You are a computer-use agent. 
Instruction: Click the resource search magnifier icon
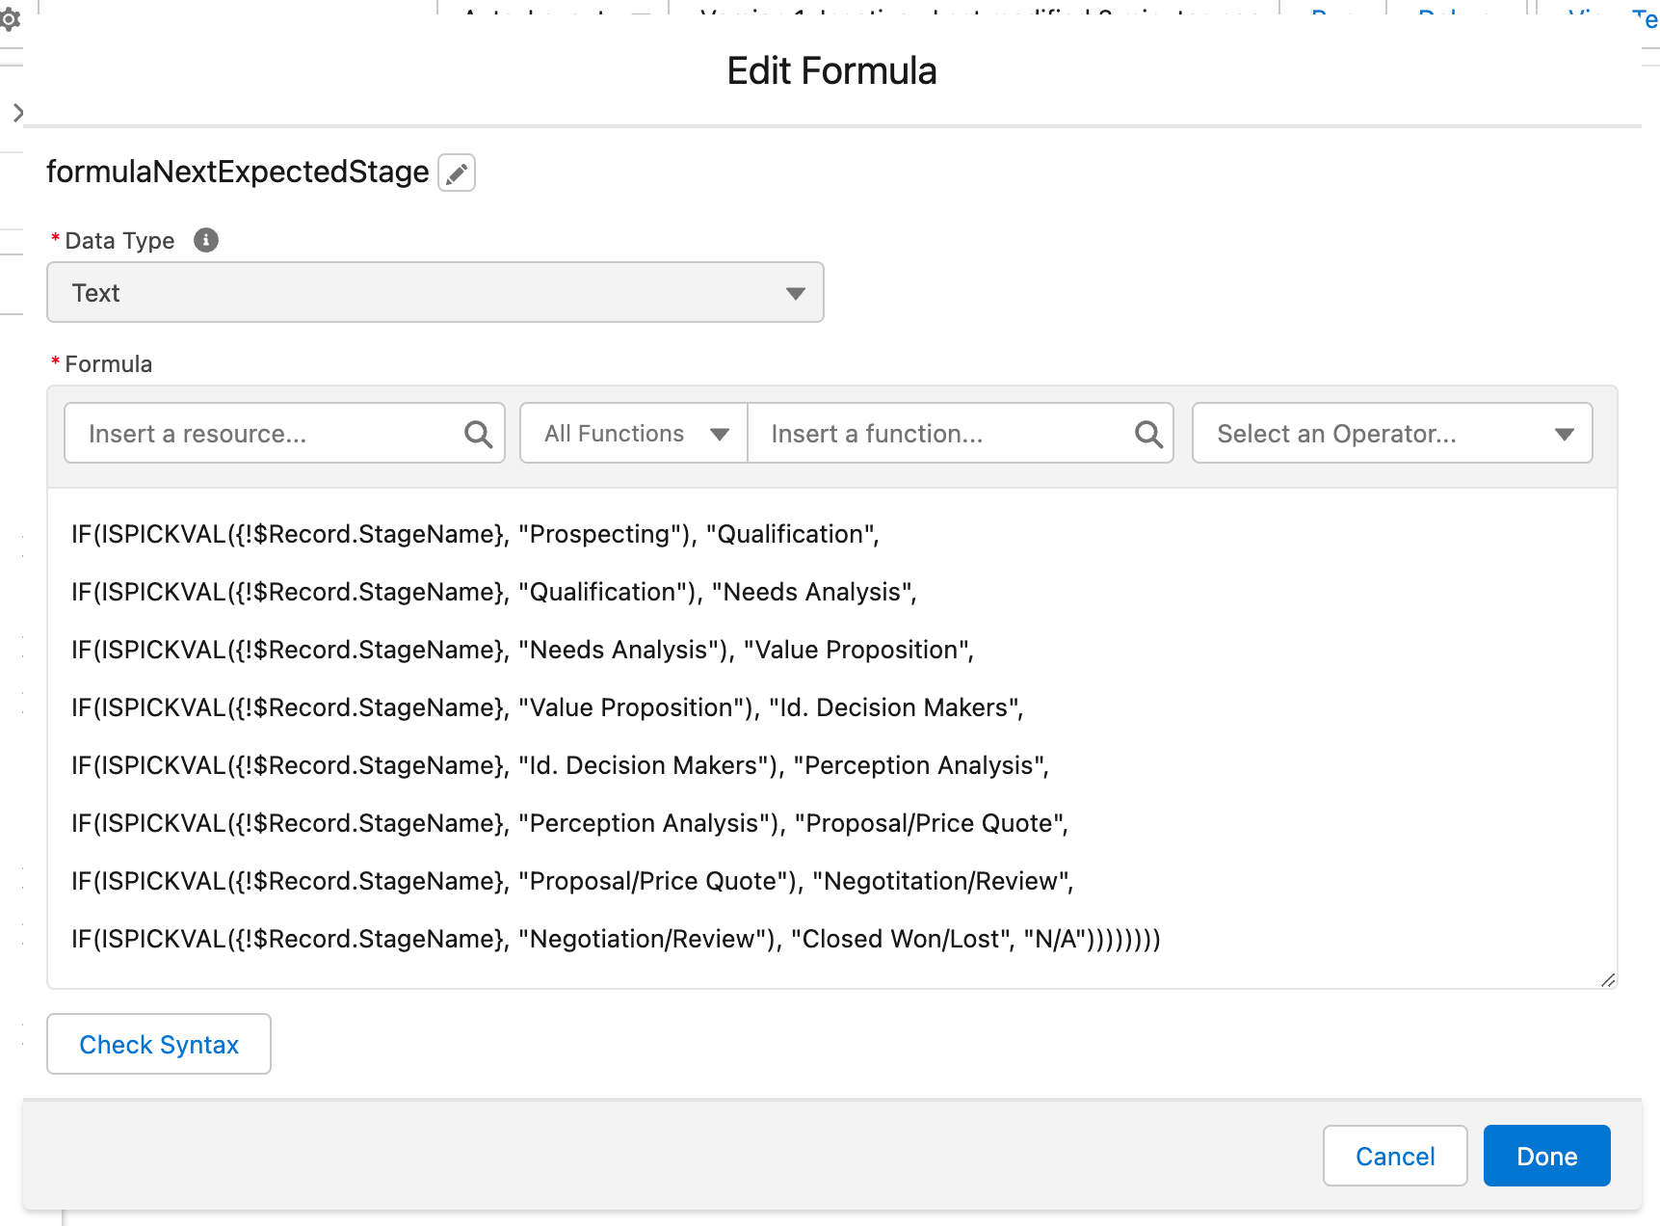[x=478, y=434]
